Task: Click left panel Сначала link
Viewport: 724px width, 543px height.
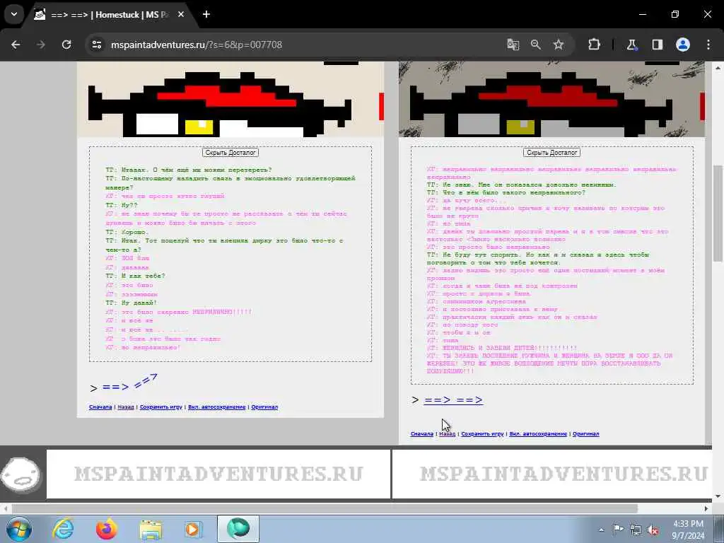Action: [100, 407]
